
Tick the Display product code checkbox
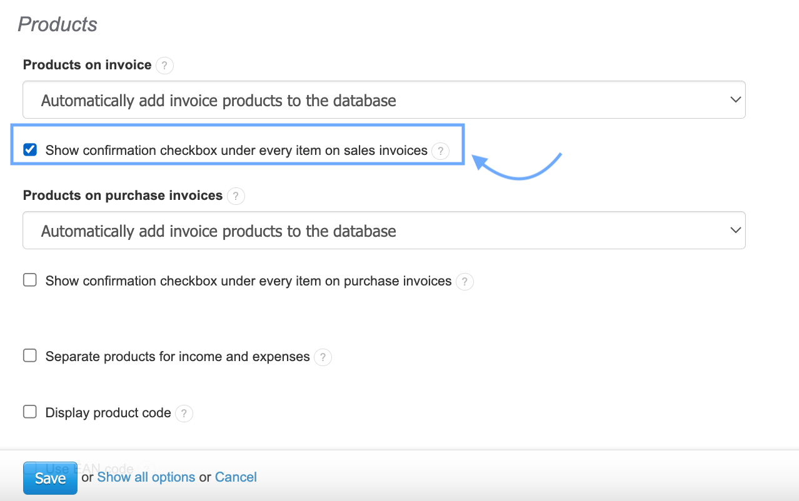[x=30, y=412]
